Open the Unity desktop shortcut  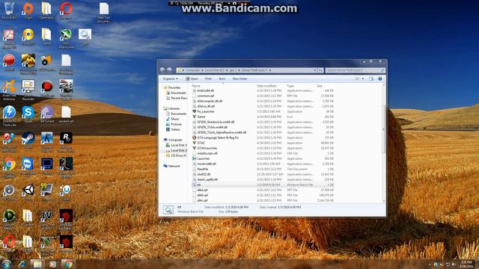(28, 192)
